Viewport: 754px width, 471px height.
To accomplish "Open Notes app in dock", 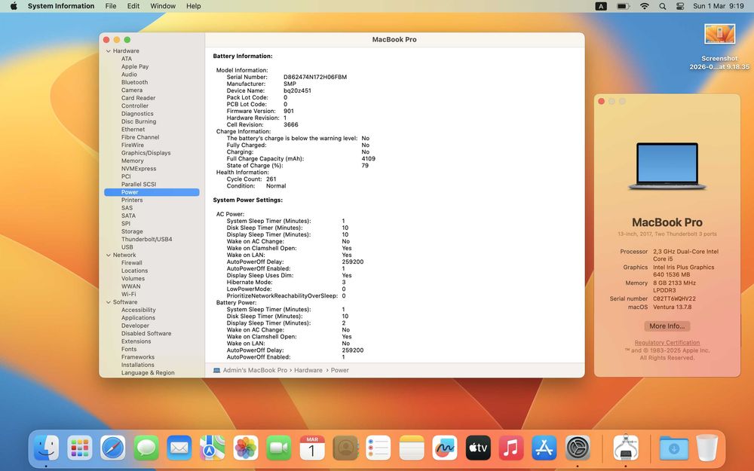I will (x=412, y=448).
